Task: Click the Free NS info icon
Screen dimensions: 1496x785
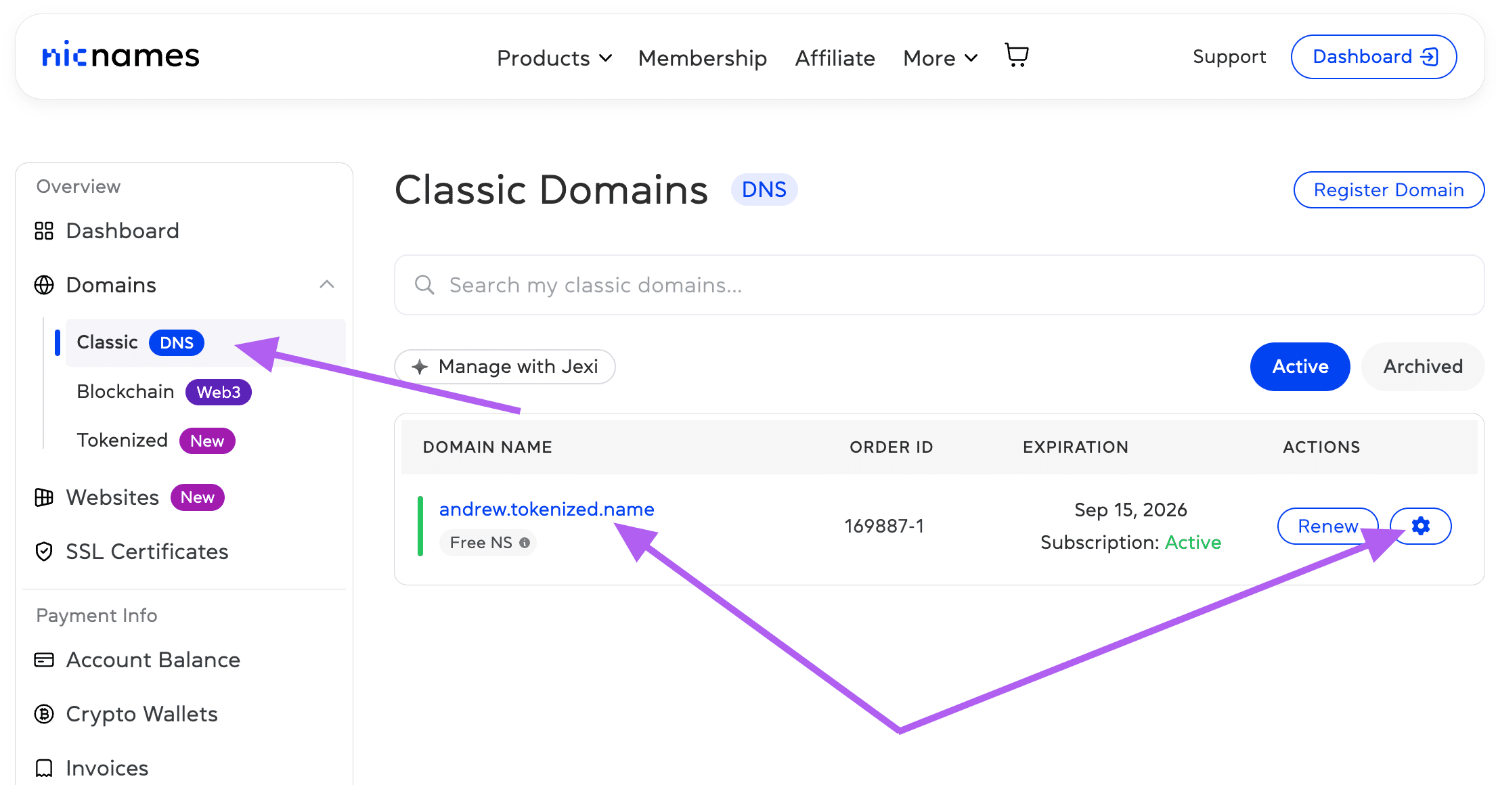Action: click(525, 543)
